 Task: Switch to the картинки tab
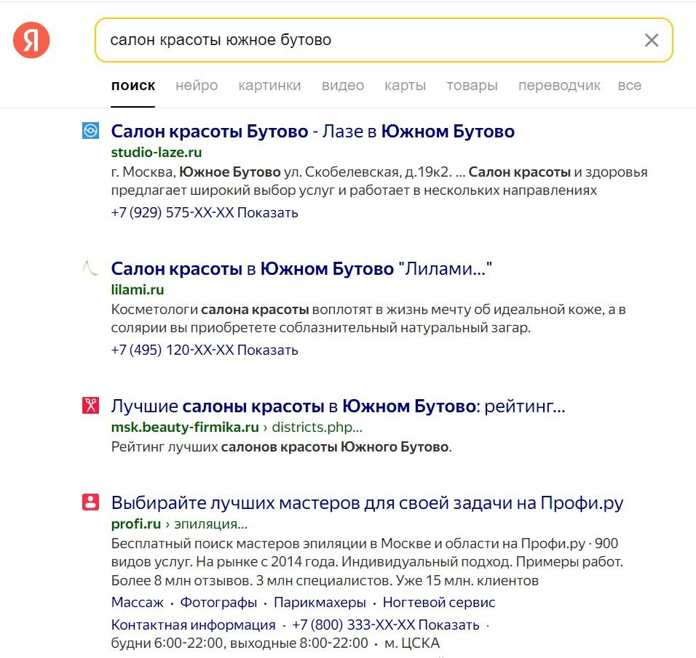click(269, 85)
